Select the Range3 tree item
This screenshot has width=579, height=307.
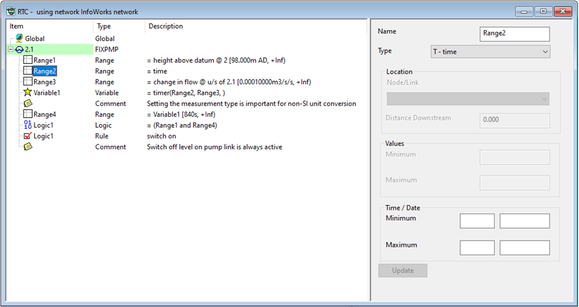45,82
